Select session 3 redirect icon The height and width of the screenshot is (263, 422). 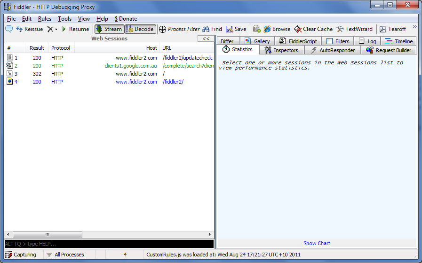10,73
